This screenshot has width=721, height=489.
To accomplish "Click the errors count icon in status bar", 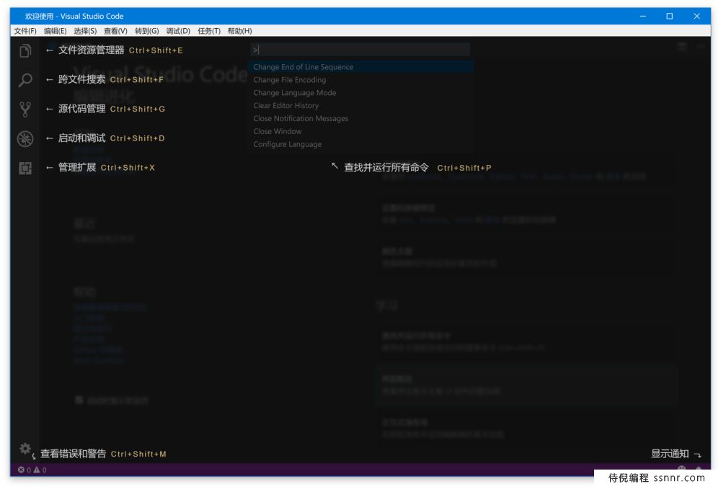I will click(21, 470).
